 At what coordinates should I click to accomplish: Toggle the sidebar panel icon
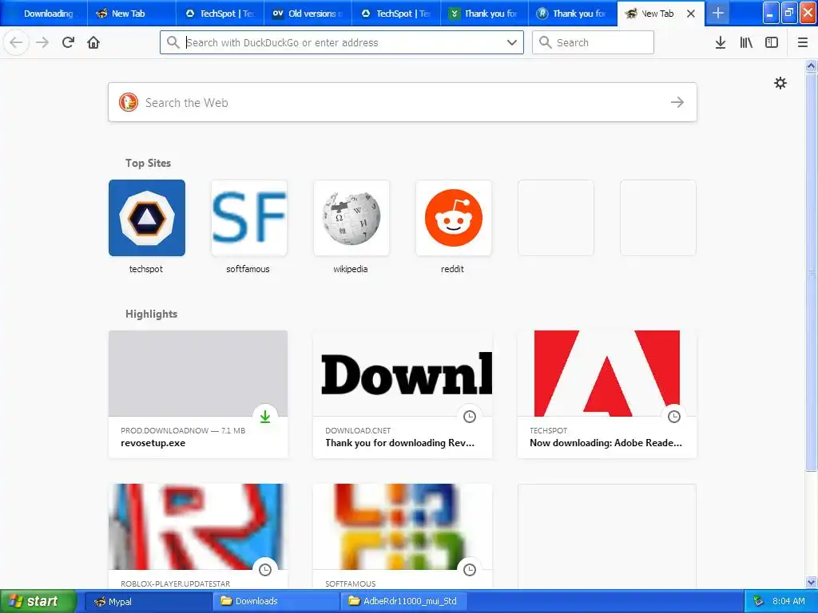(772, 42)
